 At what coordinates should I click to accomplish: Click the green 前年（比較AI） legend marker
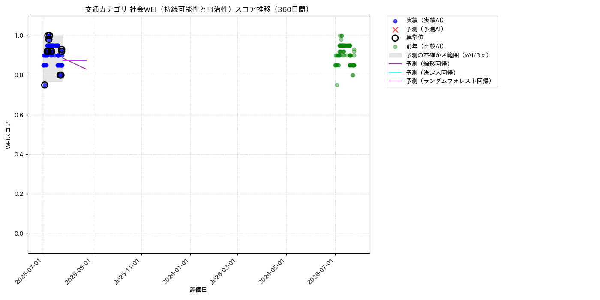395,47
